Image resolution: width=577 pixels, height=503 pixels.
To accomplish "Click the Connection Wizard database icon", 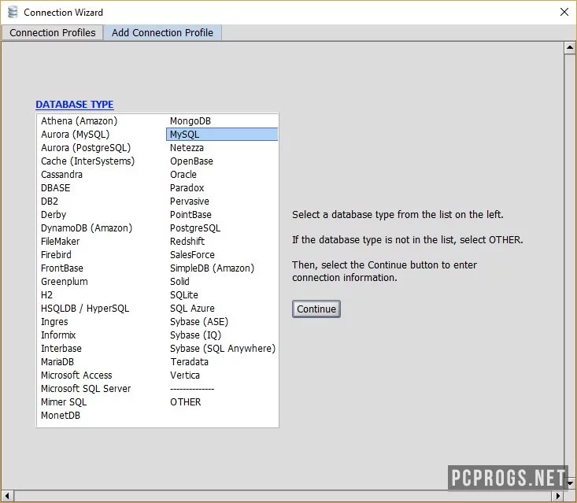I will (13, 12).
